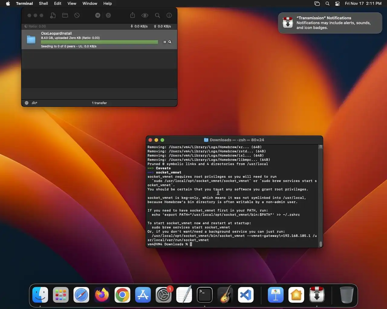Launch Safari from the Dock
Image resolution: width=387 pixels, height=309 pixels.
(x=81, y=295)
